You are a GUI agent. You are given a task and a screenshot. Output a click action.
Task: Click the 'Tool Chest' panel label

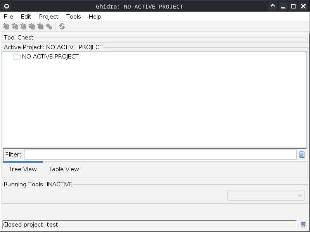point(19,38)
